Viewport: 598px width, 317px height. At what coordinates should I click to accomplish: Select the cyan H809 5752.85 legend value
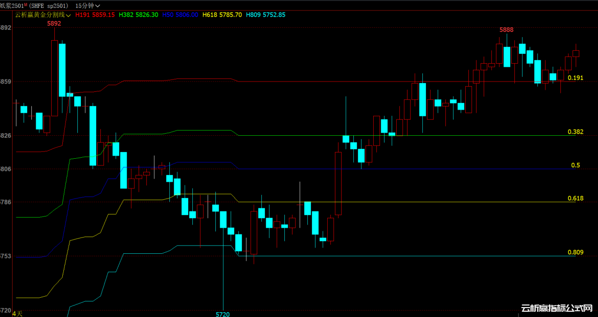click(266, 15)
